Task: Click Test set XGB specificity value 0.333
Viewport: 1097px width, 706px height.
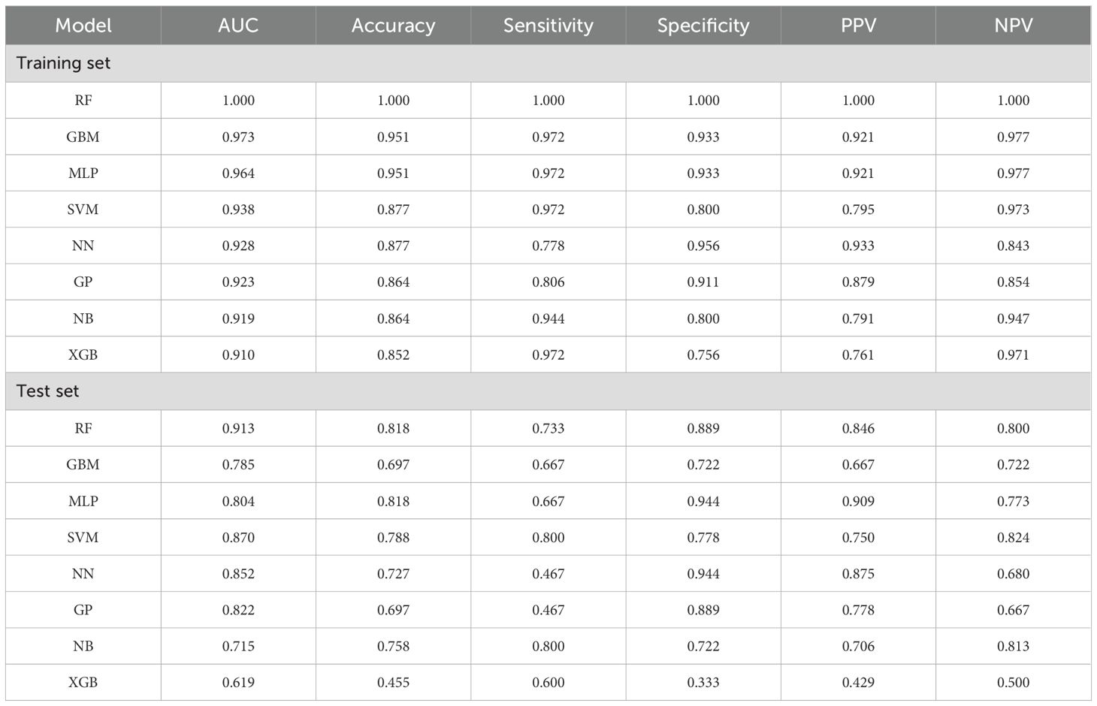Action: pyautogui.click(x=703, y=683)
